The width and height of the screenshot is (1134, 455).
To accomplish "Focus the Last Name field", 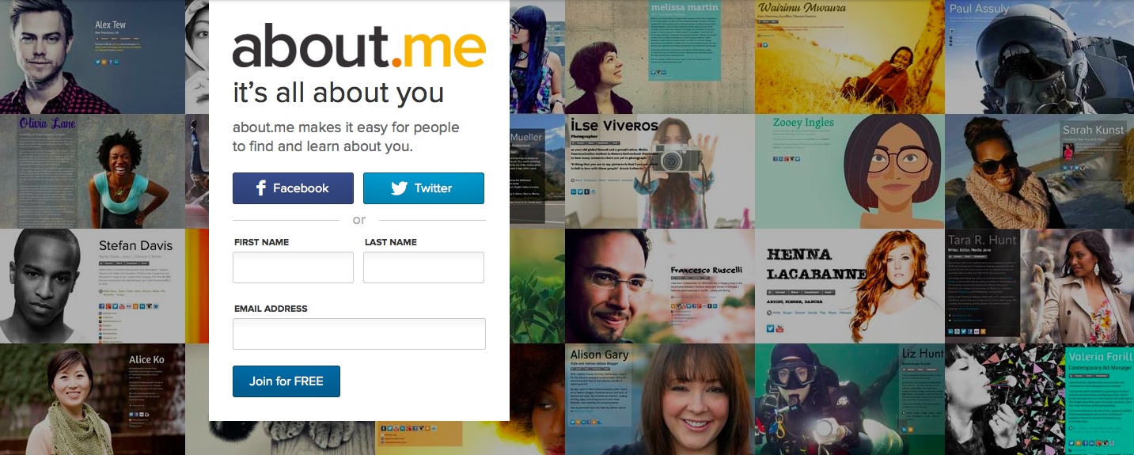I will click(x=423, y=267).
